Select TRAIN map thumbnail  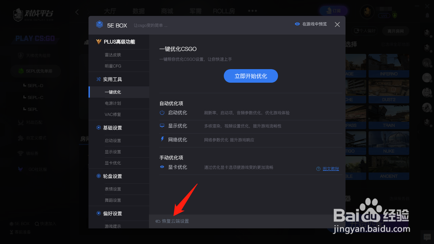[x=389, y=117]
